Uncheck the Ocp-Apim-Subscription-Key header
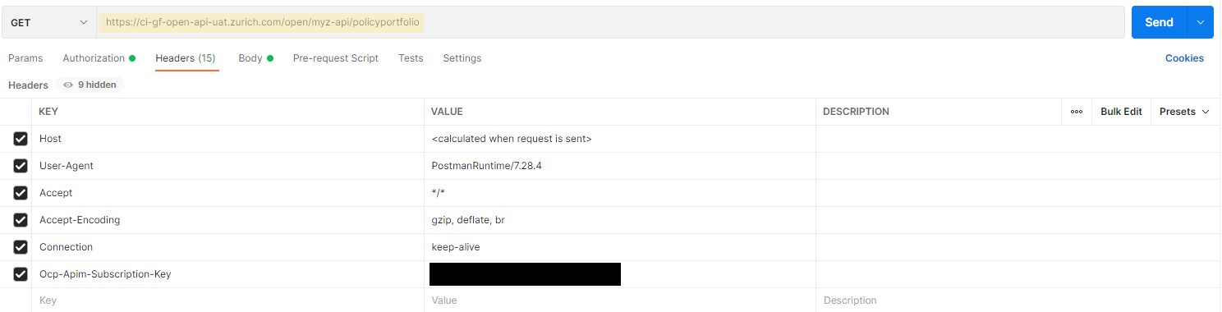The height and width of the screenshot is (312, 1222). pos(21,274)
